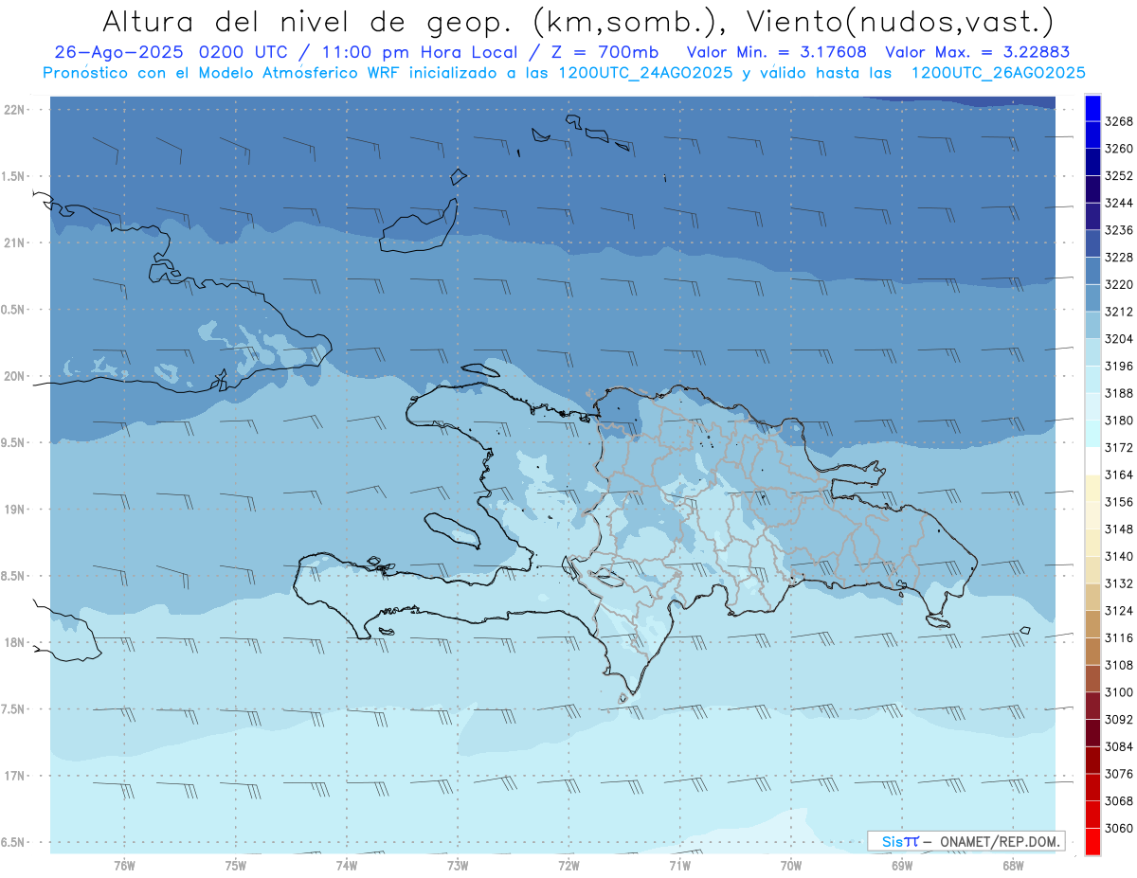1137x878 pixels.
Task: Click the bright blue swatch above 3268
Action: click(1092, 108)
